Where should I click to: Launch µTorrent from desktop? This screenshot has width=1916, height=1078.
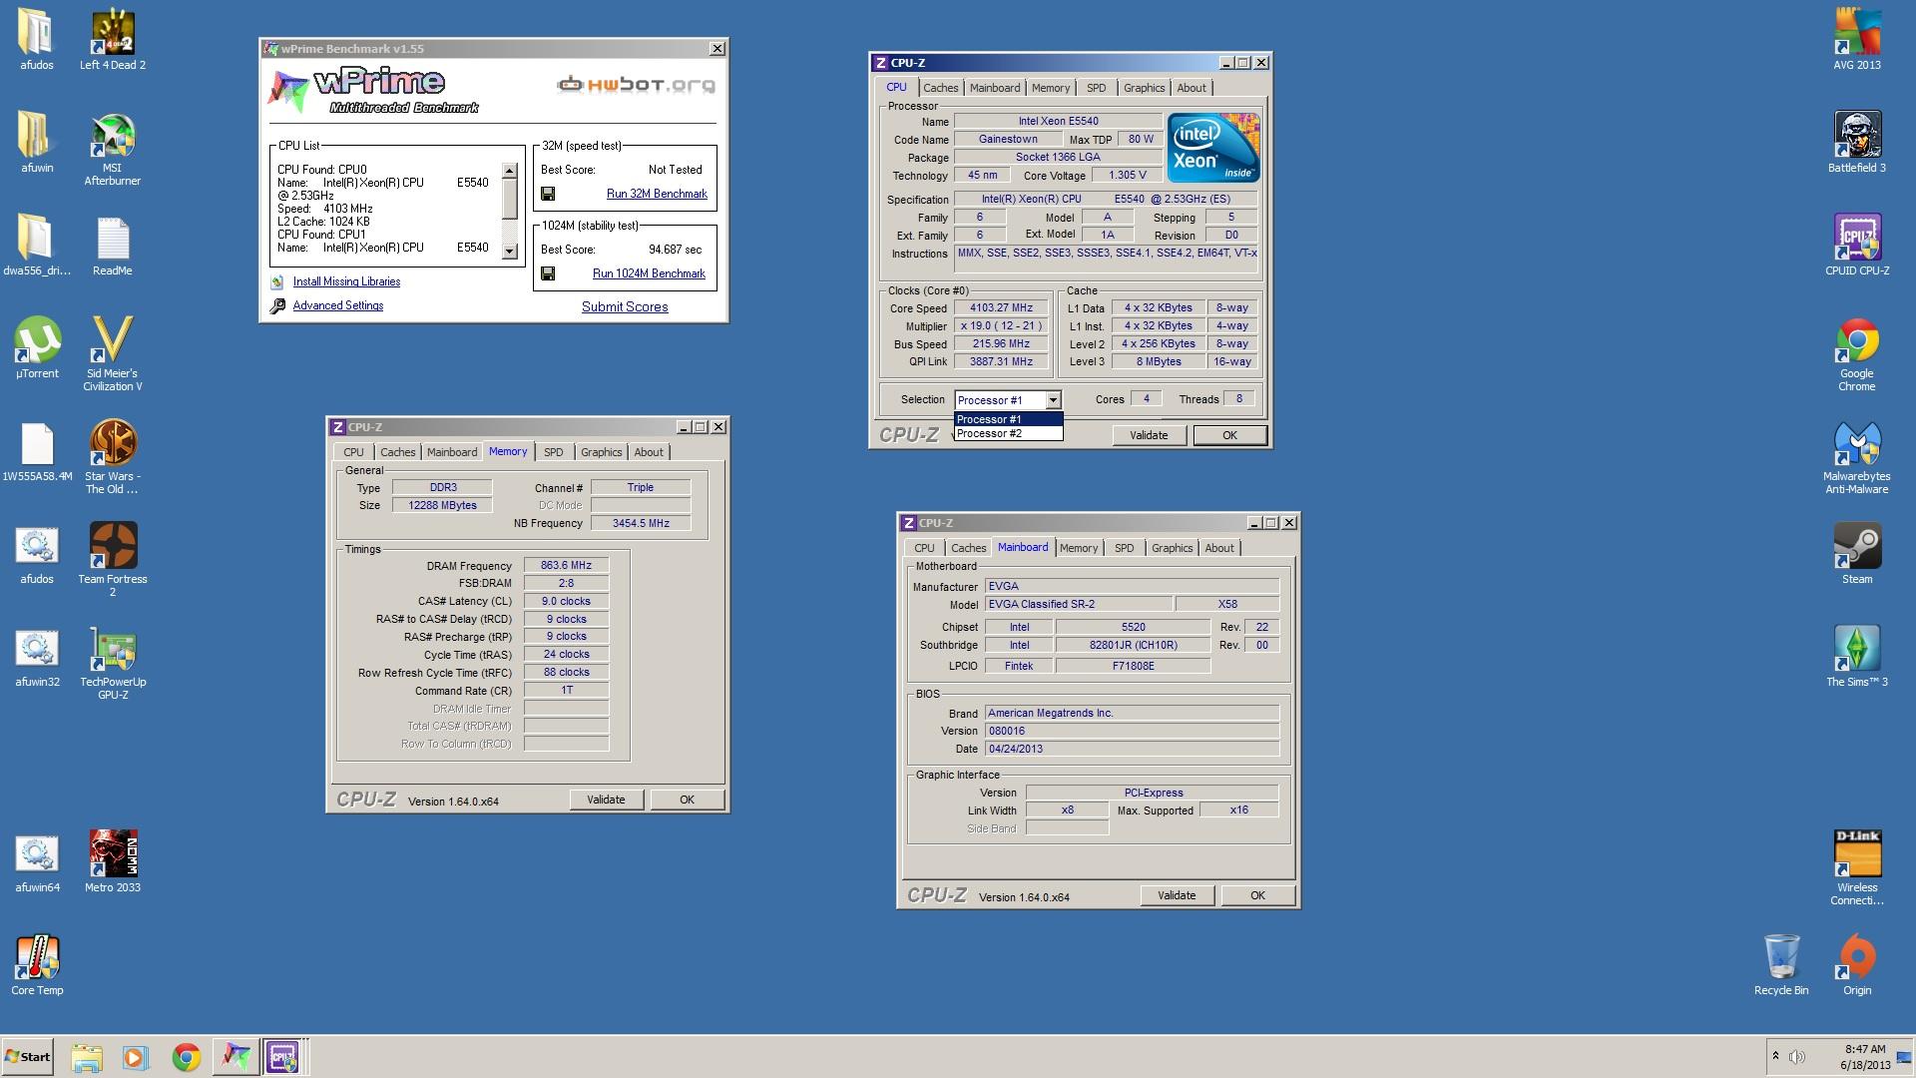click(x=37, y=348)
